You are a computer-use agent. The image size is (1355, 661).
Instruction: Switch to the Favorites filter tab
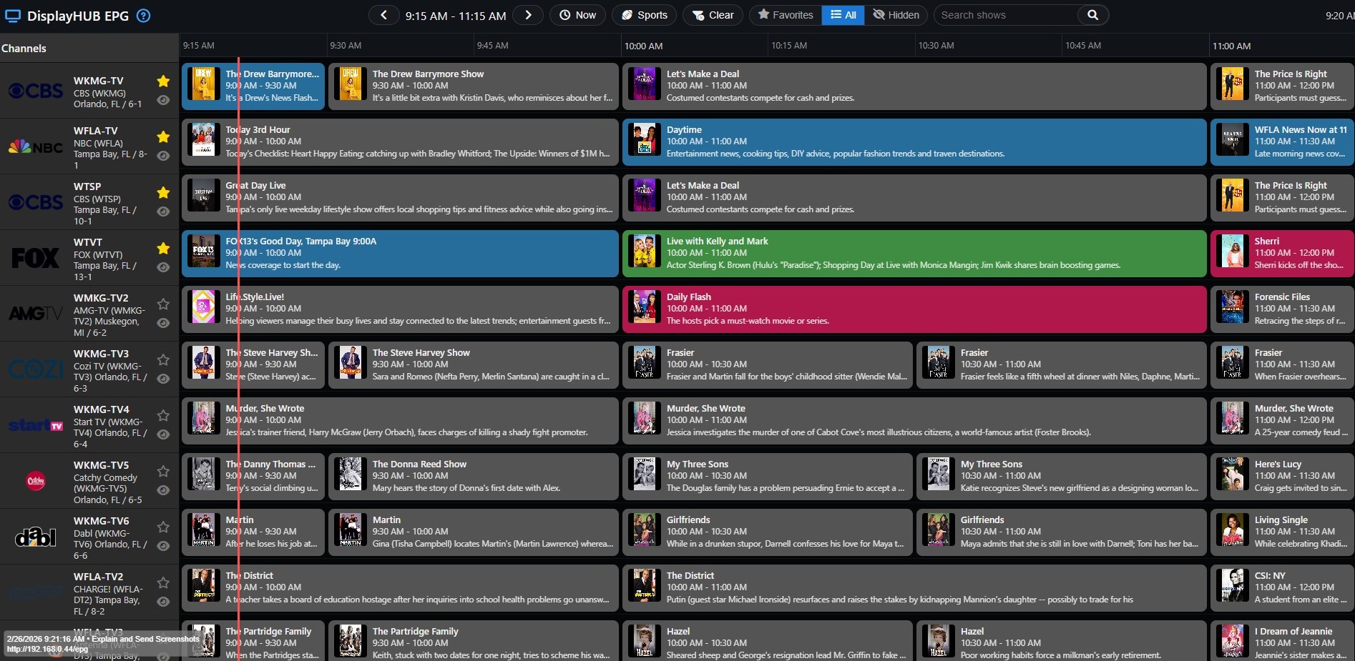click(786, 15)
